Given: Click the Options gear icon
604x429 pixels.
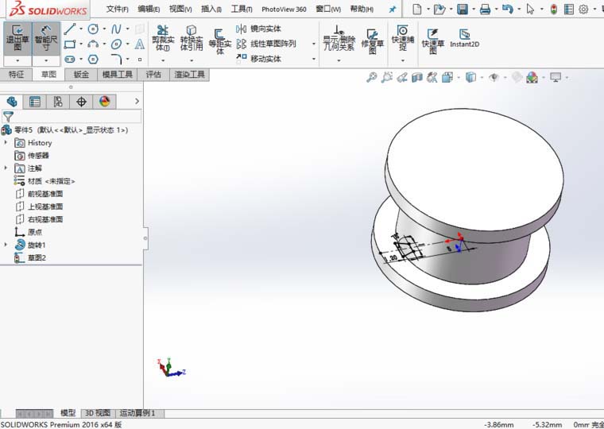Looking at the screenshot, I should [x=583, y=10].
